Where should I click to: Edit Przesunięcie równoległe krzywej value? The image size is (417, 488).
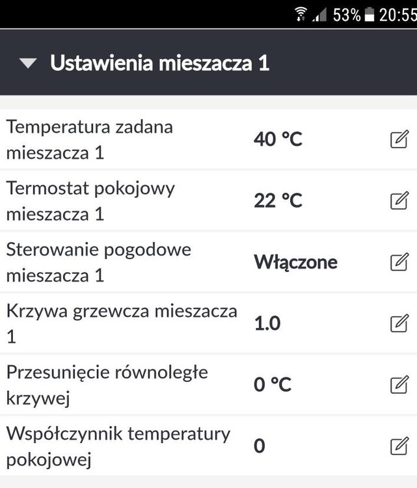(x=399, y=385)
